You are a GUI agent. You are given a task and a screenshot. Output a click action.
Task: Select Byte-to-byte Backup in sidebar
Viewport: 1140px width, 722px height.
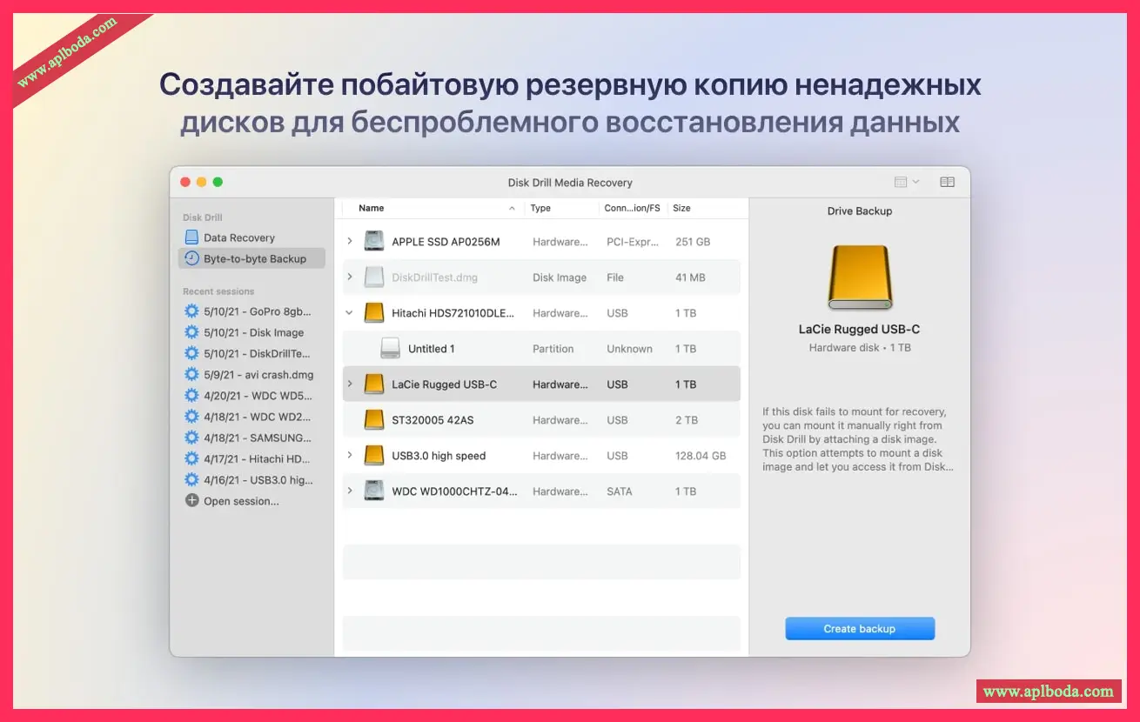(x=252, y=258)
